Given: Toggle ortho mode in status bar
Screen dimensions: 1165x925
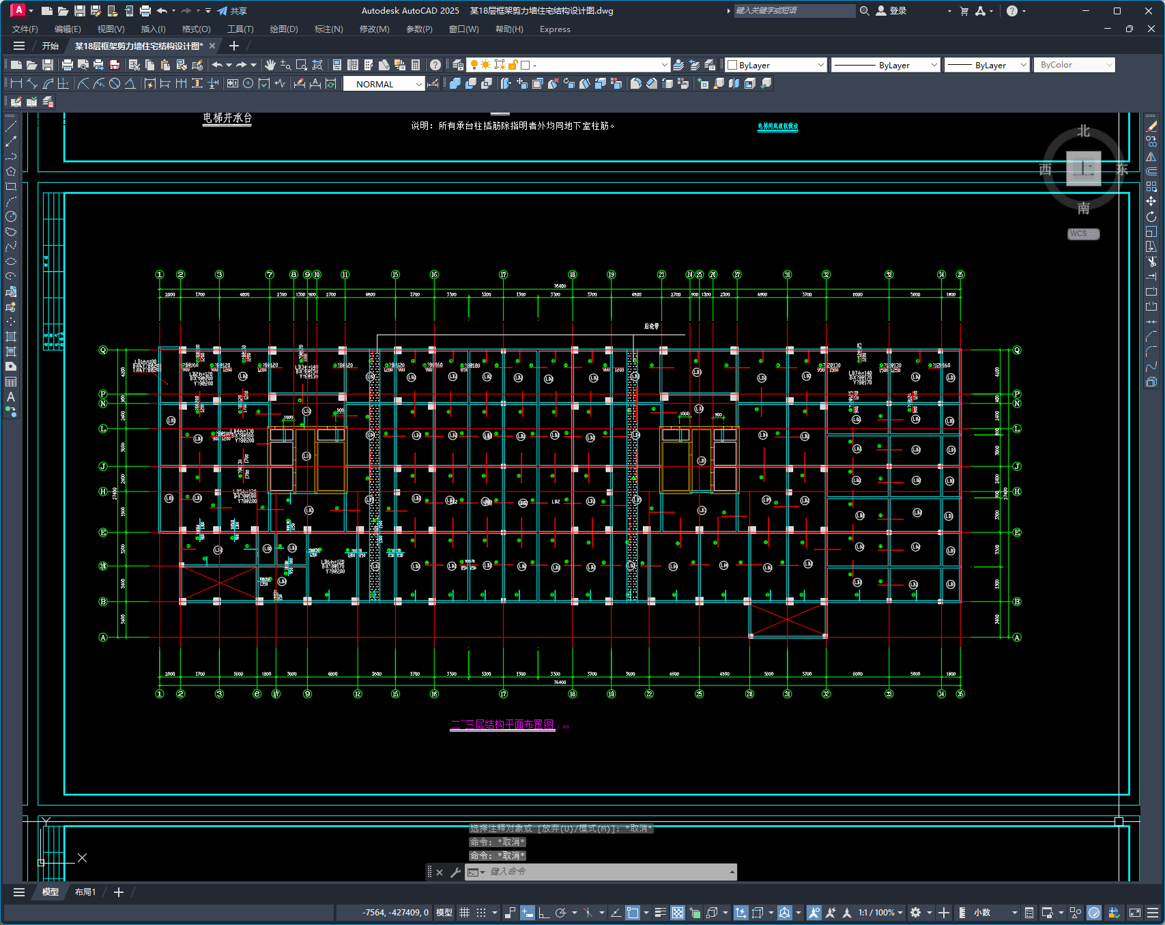Looking at the screenshot, I should point(544,913).
